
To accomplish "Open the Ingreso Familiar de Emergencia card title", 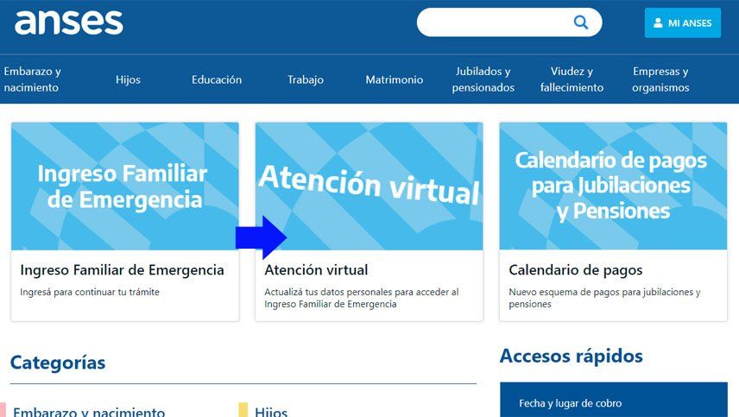I will (122, 270).
